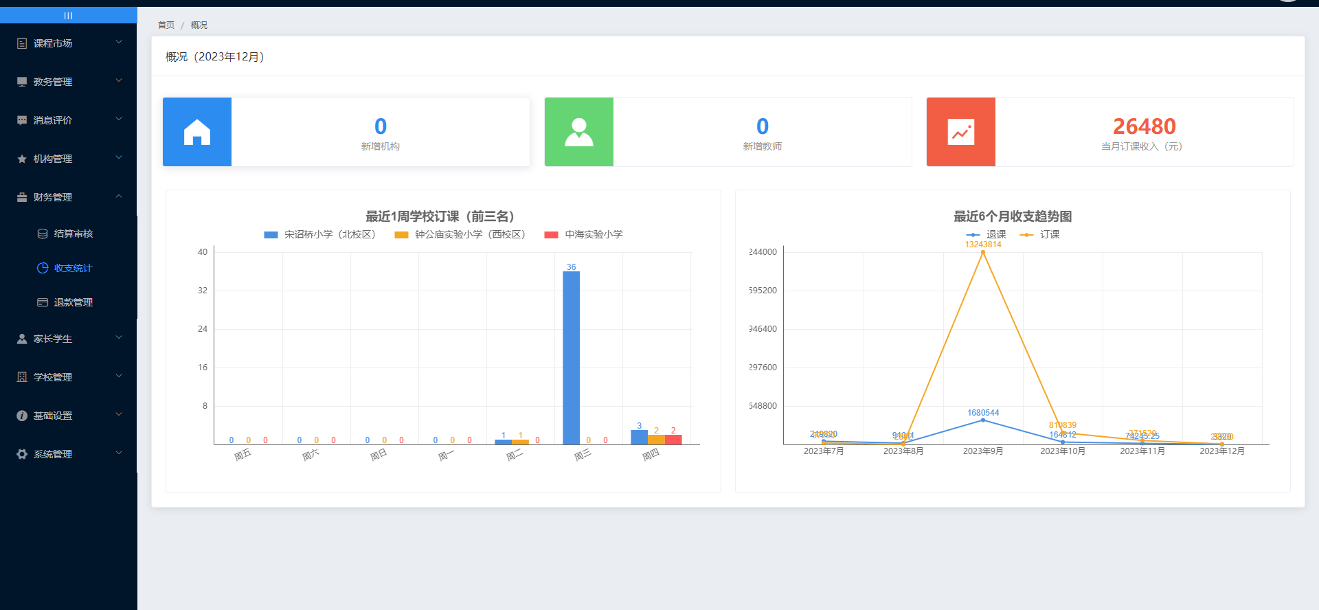This screenshot has height=610, width=1319.
Task: Click the 学校管理 building icon
Action: (x=22, y=377)
